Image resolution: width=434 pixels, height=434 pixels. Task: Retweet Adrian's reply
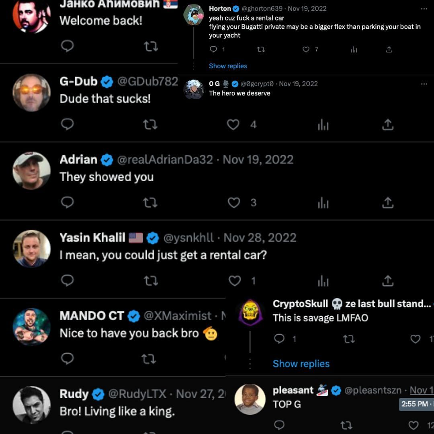150,203
